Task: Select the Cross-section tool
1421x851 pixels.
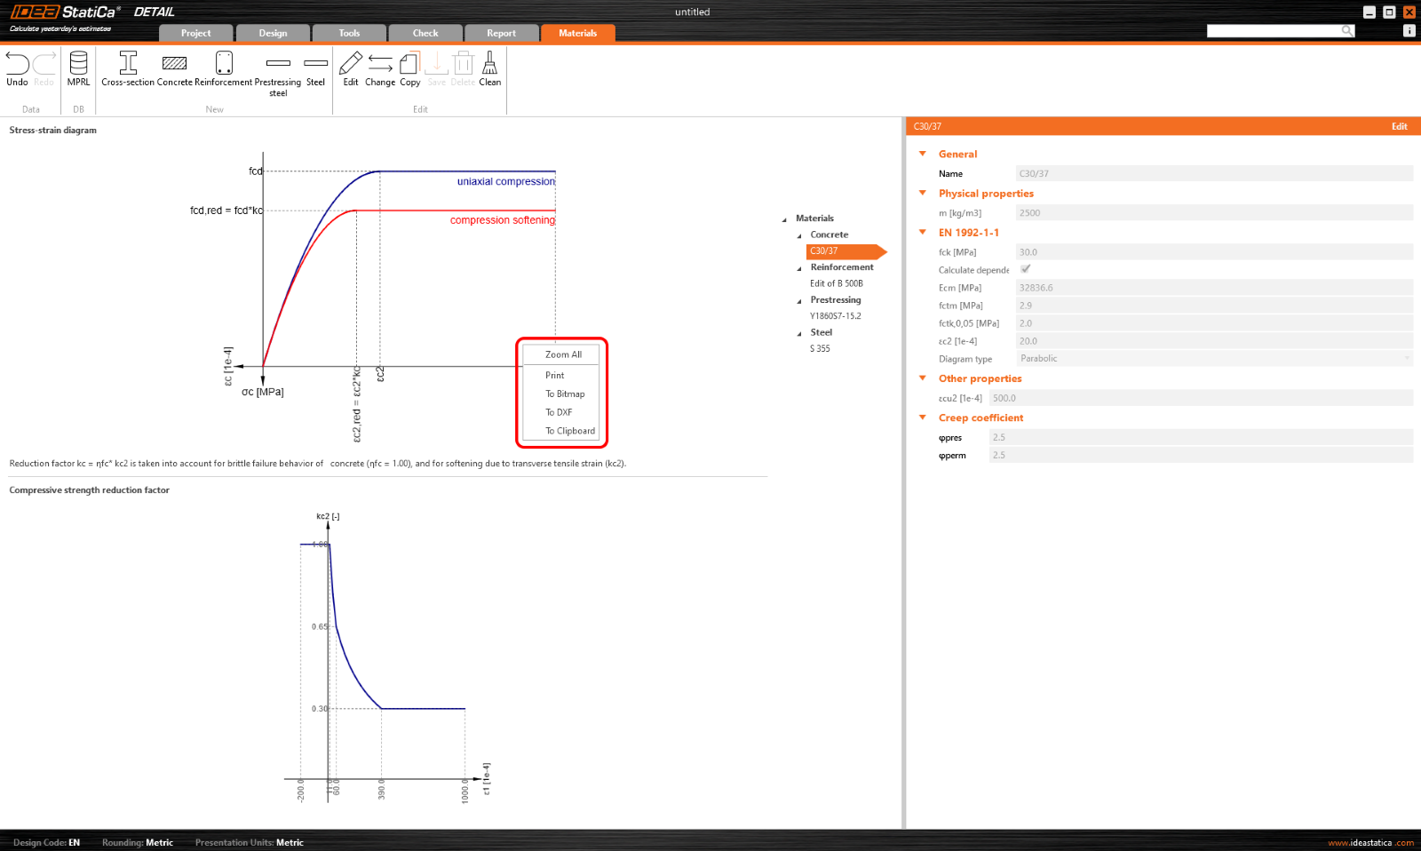Action: pos(128,69)
